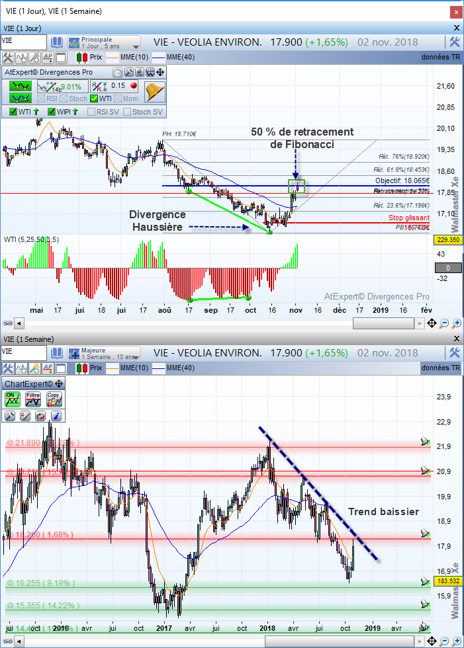
Task: Open the Principale 1 Jour, 5 ans dropdown
Action: point(104,42)
